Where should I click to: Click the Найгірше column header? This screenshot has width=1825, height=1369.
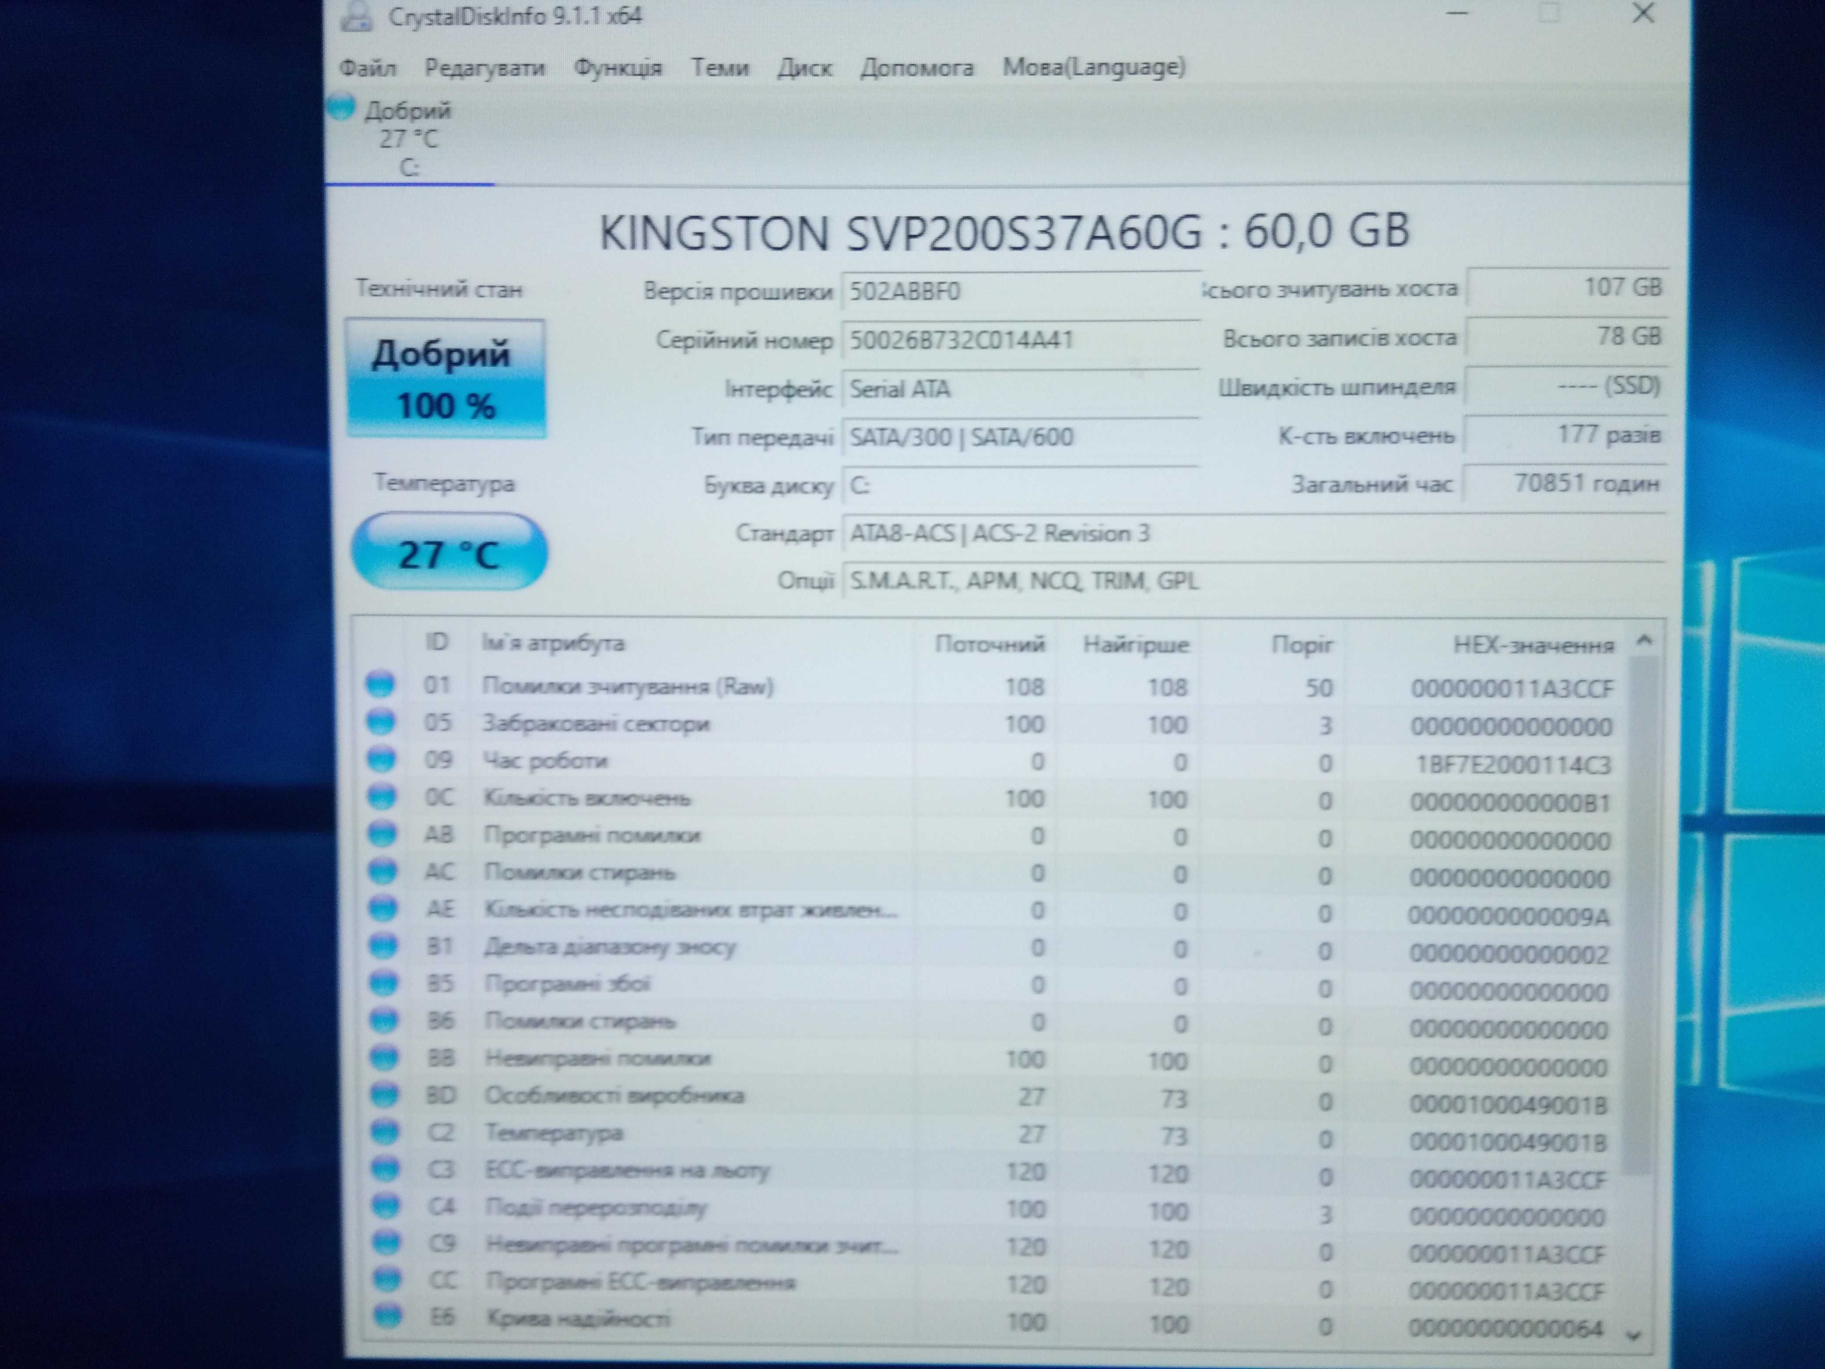[x=1135, y=645]
